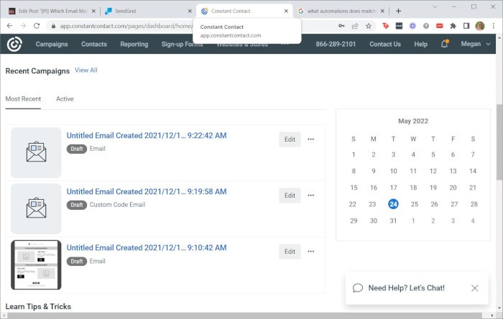Open the Contacts menu
The height and width of the screenshot is (319, 503).
[x=94, y=44]
